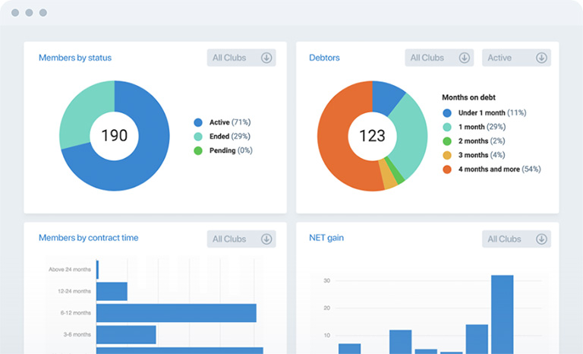Click the Active legend blue dot
583x354 pixels.
point(198,122)
